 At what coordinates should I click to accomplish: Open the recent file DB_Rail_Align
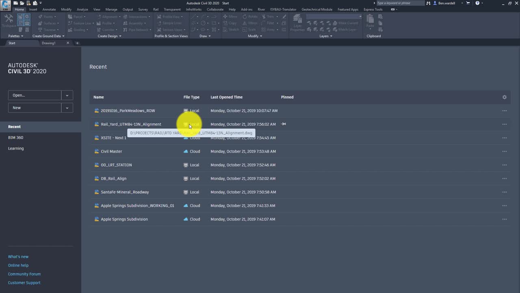coord(113,179)
